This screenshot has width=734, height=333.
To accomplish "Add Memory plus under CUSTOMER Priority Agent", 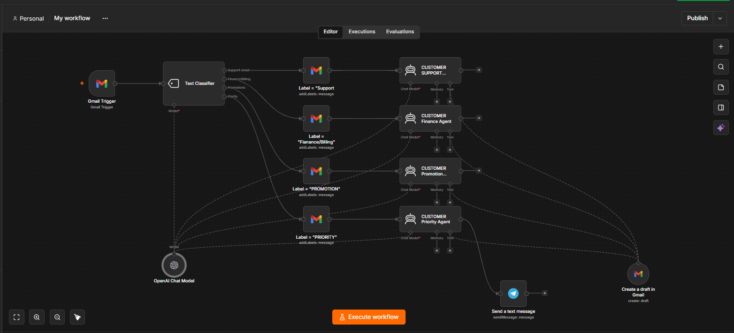I will [436, 250].
